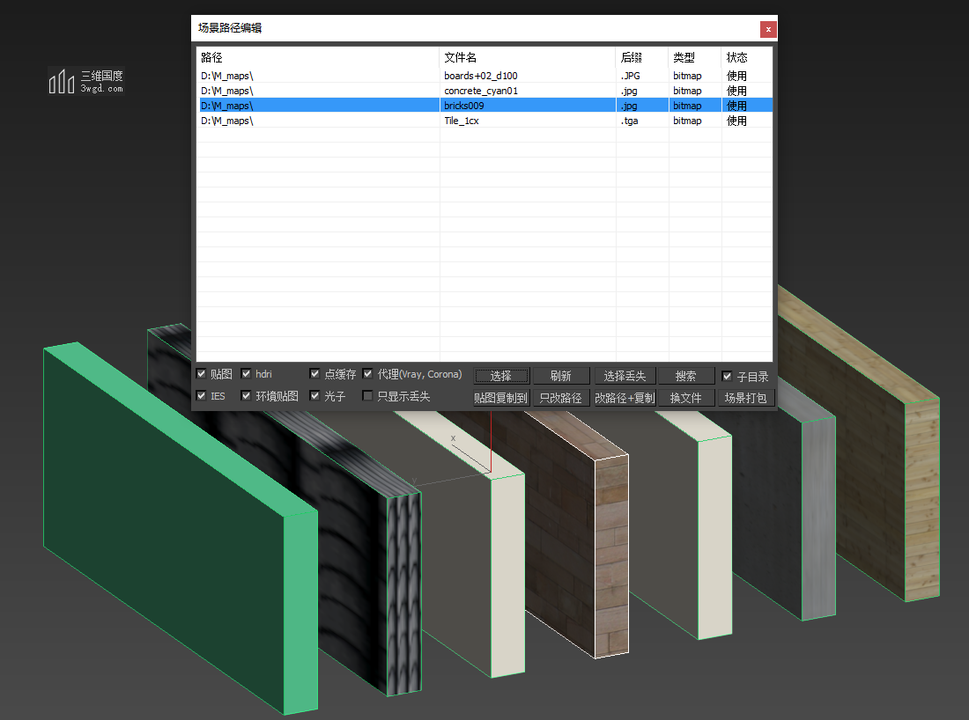Viewport: 969px width, 720px height.
Task: Toggle the 子目录 checkbox
Action: pyautogui.click(x=727, y=376)
